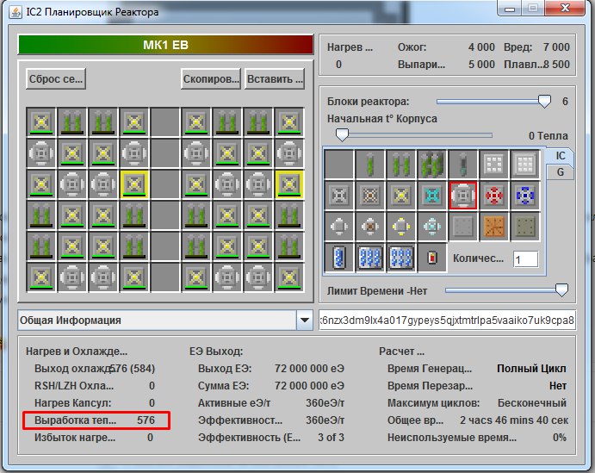The width and height of the screenshot is (595, 473).
Task: Click the Сумма ЕЭ: label
Action: (224, 386)
